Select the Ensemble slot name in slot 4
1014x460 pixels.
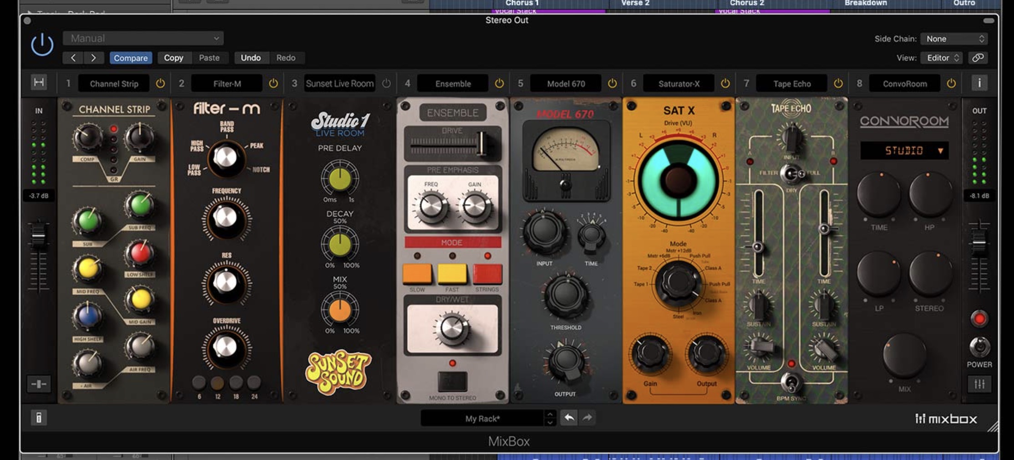click(x=452, y=83)
